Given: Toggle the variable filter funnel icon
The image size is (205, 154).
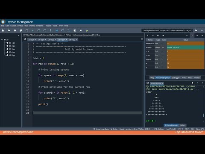Looking at the screenshot, I should coord(192,36).
